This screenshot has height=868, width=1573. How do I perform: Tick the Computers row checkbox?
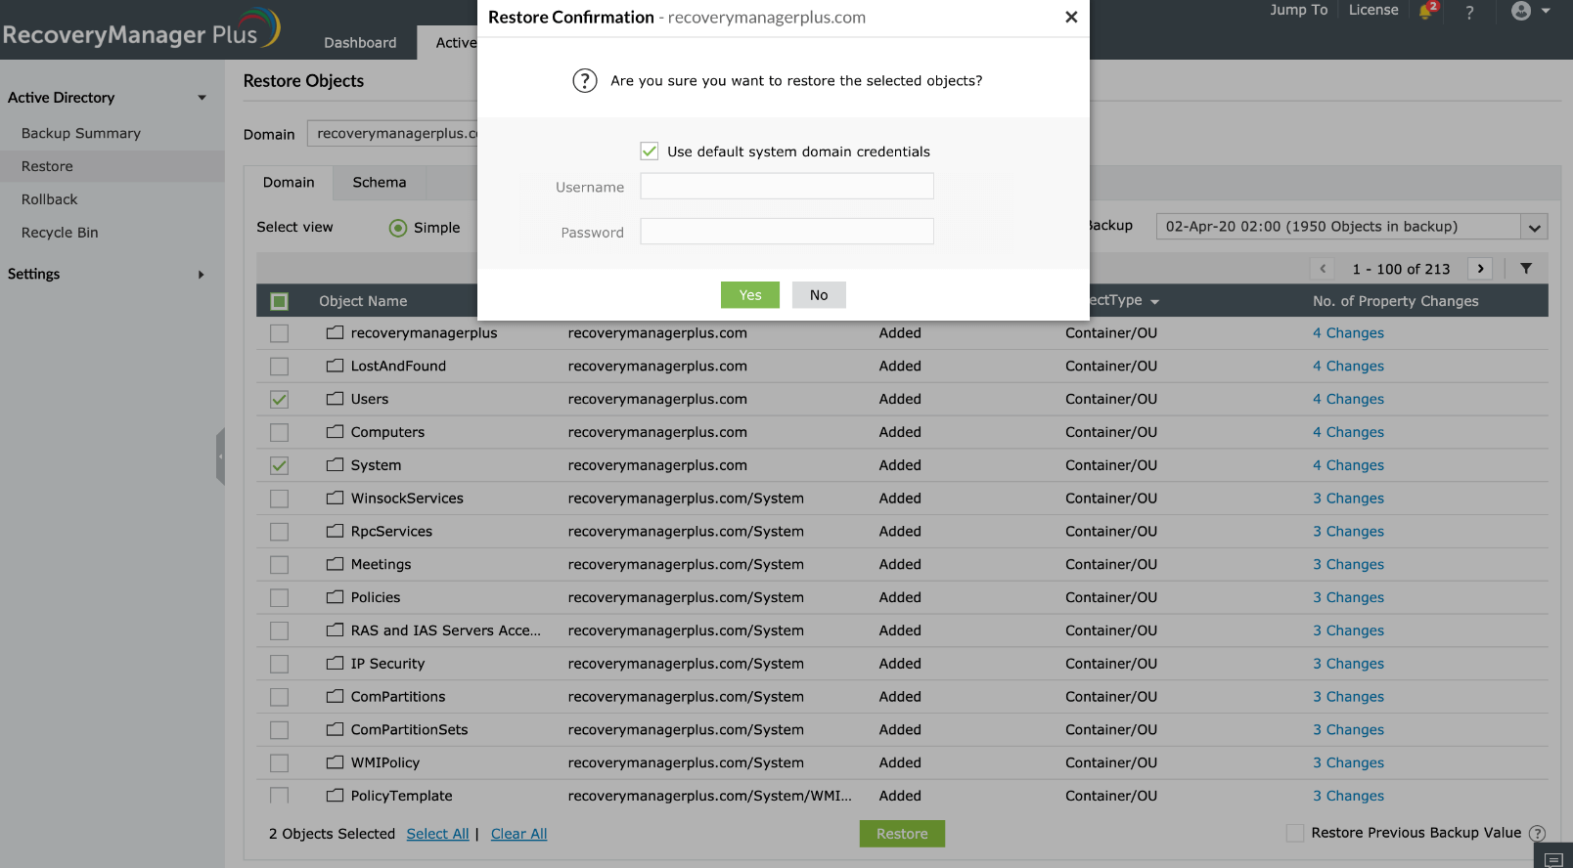tap(280, 432)
